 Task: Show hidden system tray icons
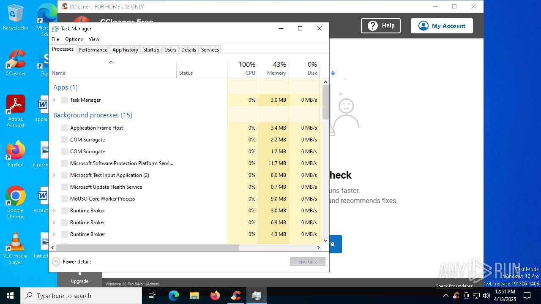445,296
